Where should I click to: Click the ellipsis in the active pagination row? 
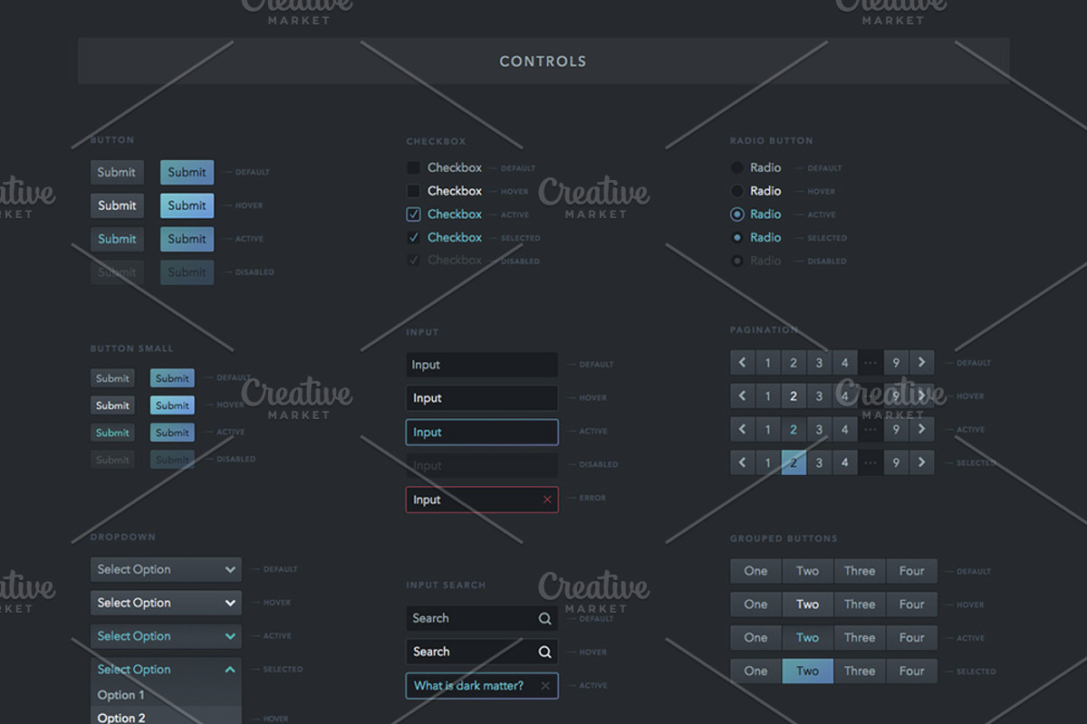coord(871,429)
